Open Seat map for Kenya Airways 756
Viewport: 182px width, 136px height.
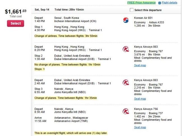[x=140, y=127]
